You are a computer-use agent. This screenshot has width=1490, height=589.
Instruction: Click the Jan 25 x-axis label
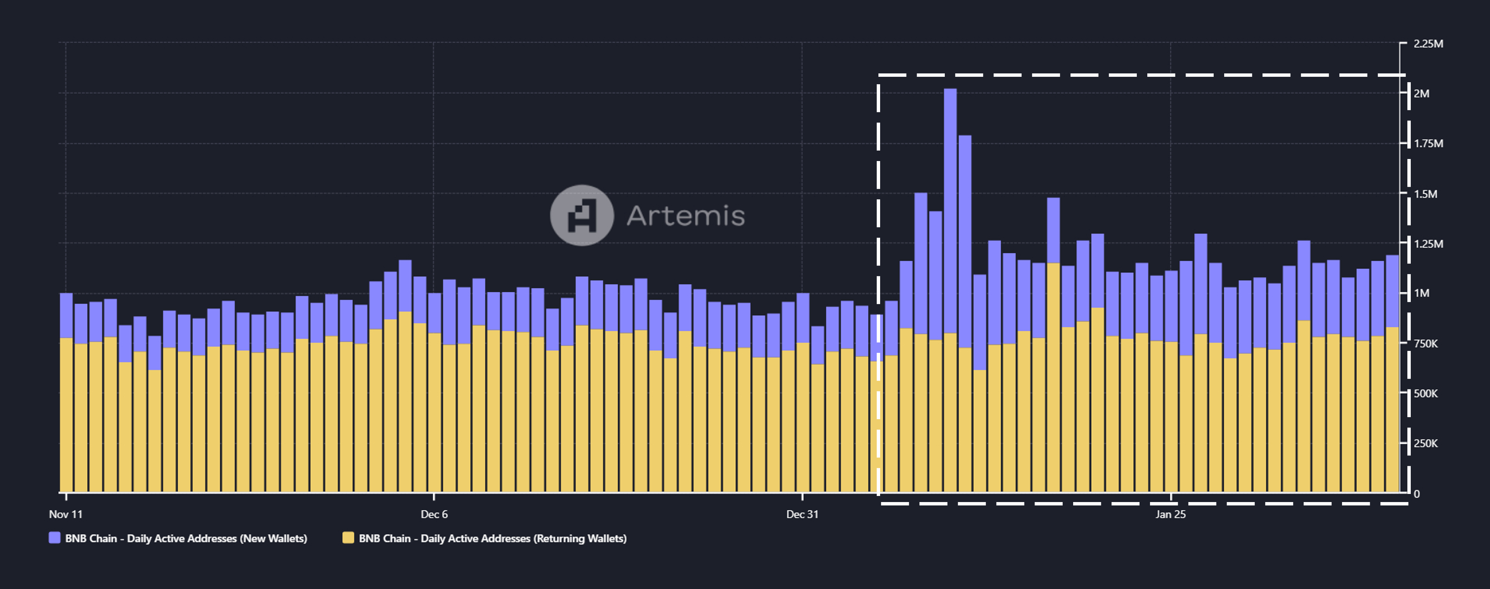(x=1170, y=514)
